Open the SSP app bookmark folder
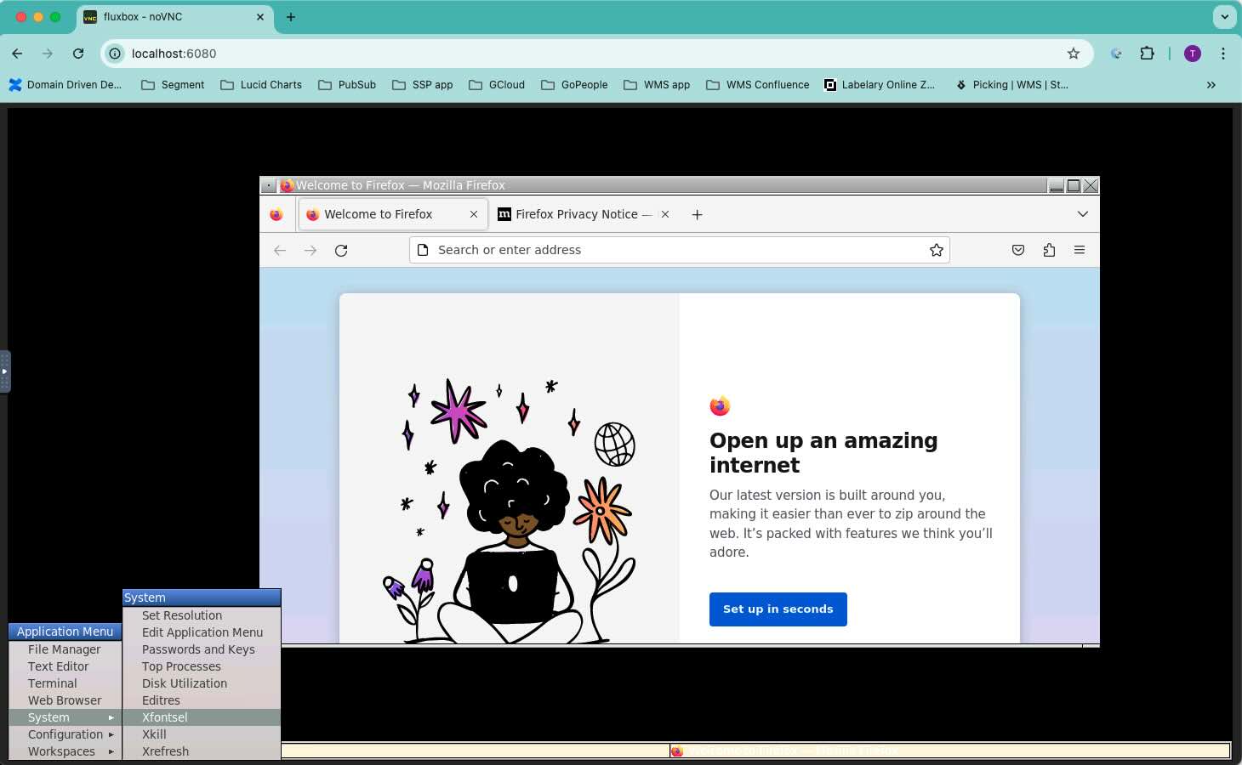This screenshot has height=765, width=1242. (x=423, y=85)
